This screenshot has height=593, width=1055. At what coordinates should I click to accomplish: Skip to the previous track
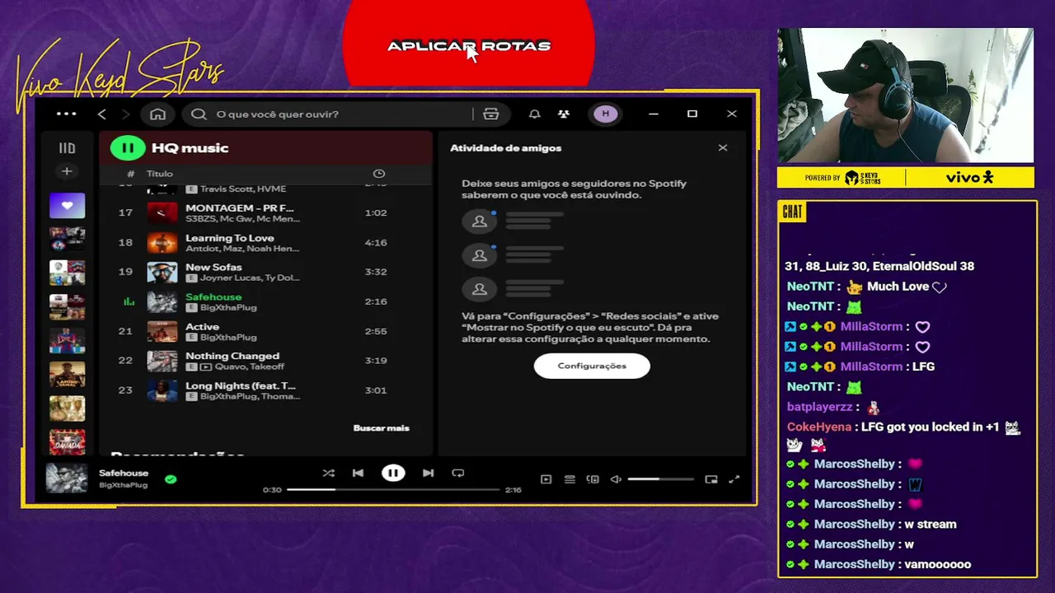point(358,473)
